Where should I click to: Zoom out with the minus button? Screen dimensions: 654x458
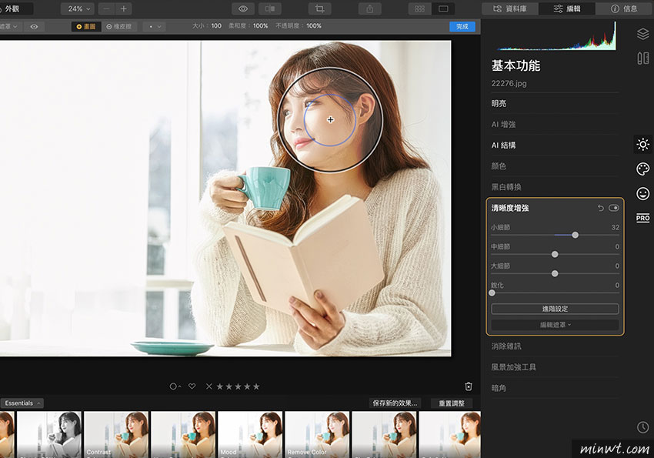(x=106, y=8)
